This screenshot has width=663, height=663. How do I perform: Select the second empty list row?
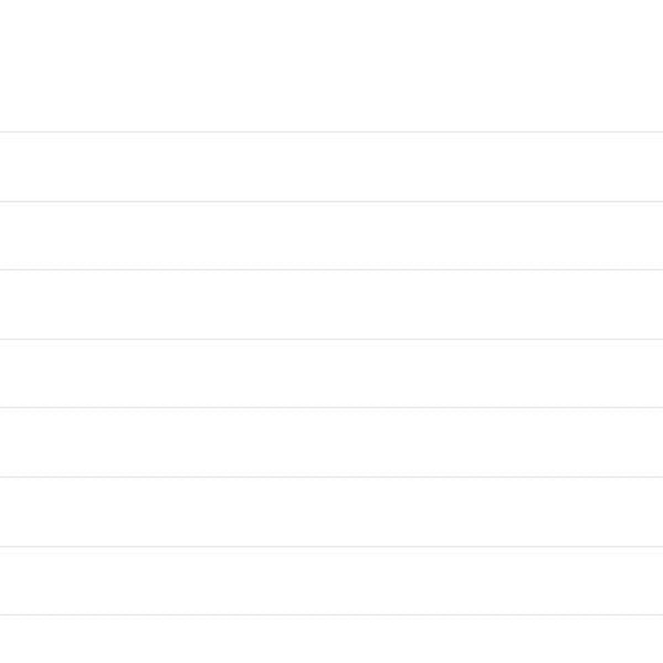point(331,236)
